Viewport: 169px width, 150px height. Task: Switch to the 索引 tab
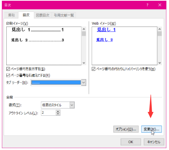click(11, 15)
